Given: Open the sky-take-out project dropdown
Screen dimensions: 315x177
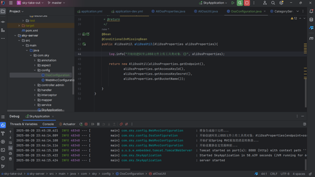Looking at the screenshot, I should [x=30, y=3].
